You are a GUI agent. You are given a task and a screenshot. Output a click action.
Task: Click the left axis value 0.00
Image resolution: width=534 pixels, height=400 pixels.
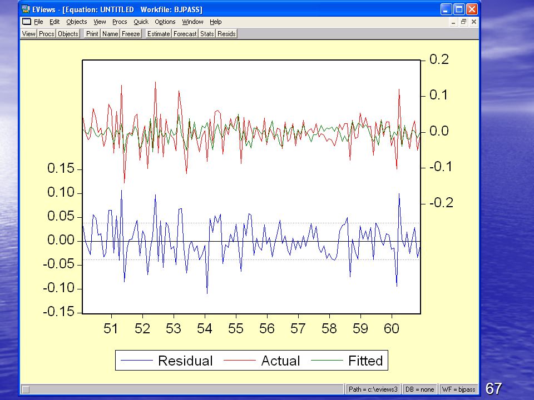tap(61, 240)
